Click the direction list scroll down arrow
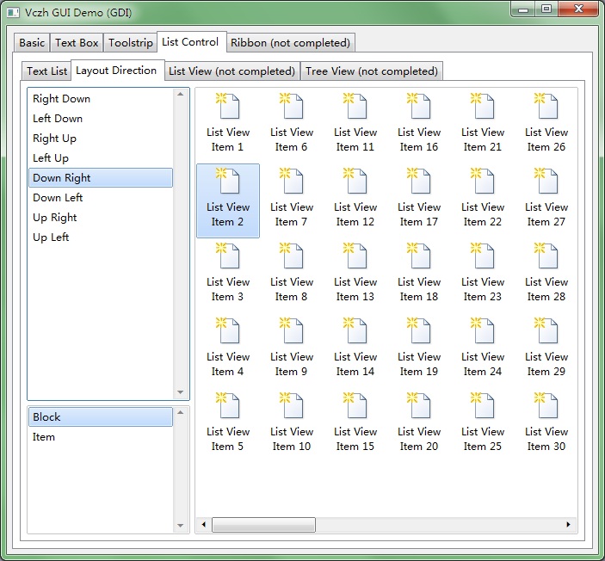This screenshot has width=605, height=561. pos(180,392)
